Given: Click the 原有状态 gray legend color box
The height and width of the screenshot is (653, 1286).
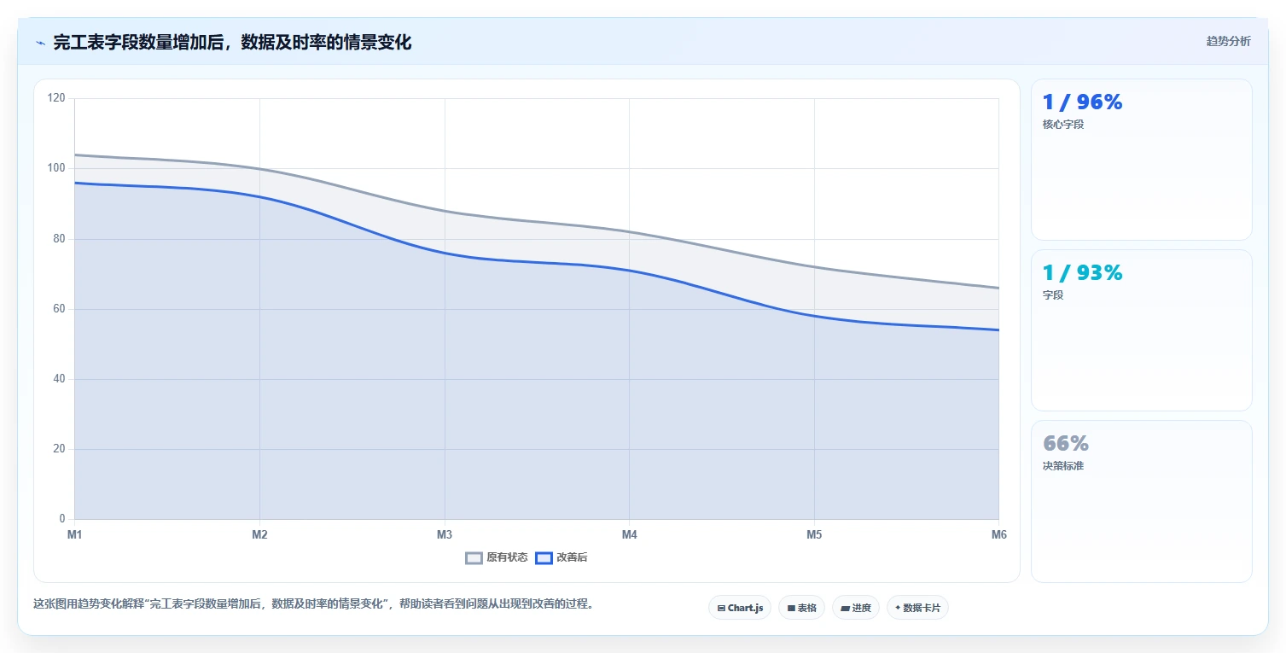Looking at the screenshot, I should coord(474,558).
